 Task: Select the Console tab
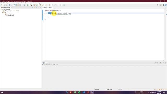(x=46, y=63)
